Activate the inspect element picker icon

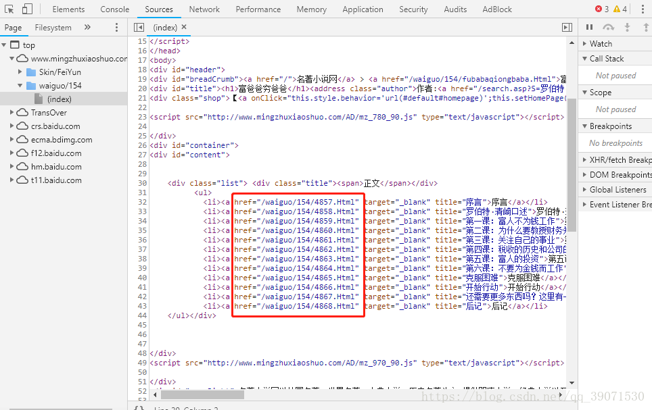click(x=9, y=9)
